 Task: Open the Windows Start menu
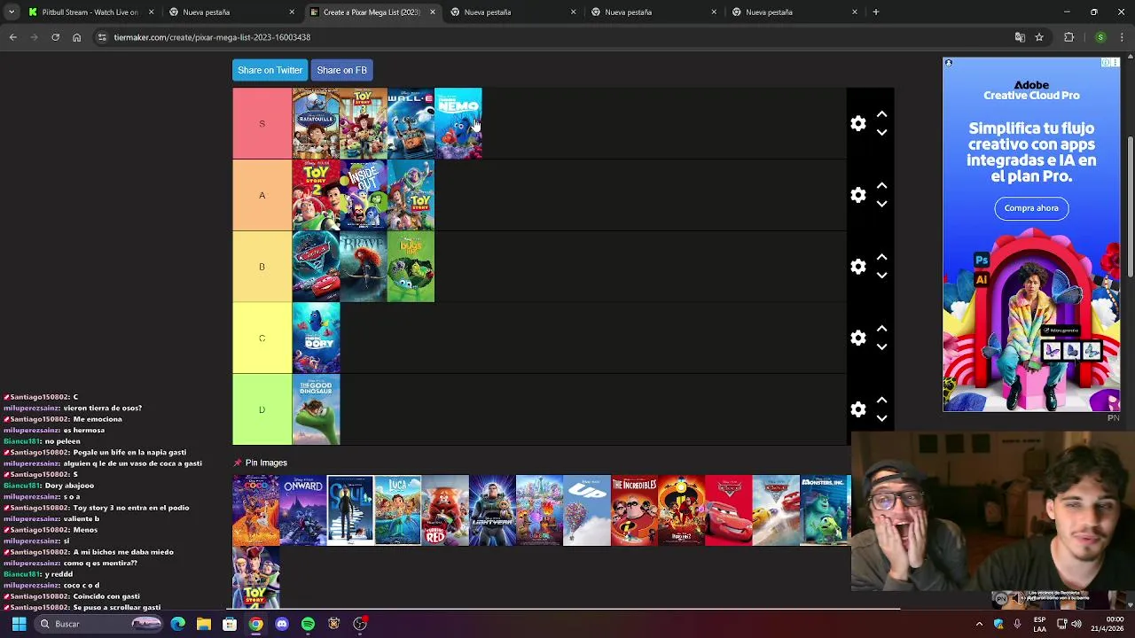(x=19, y=624)
